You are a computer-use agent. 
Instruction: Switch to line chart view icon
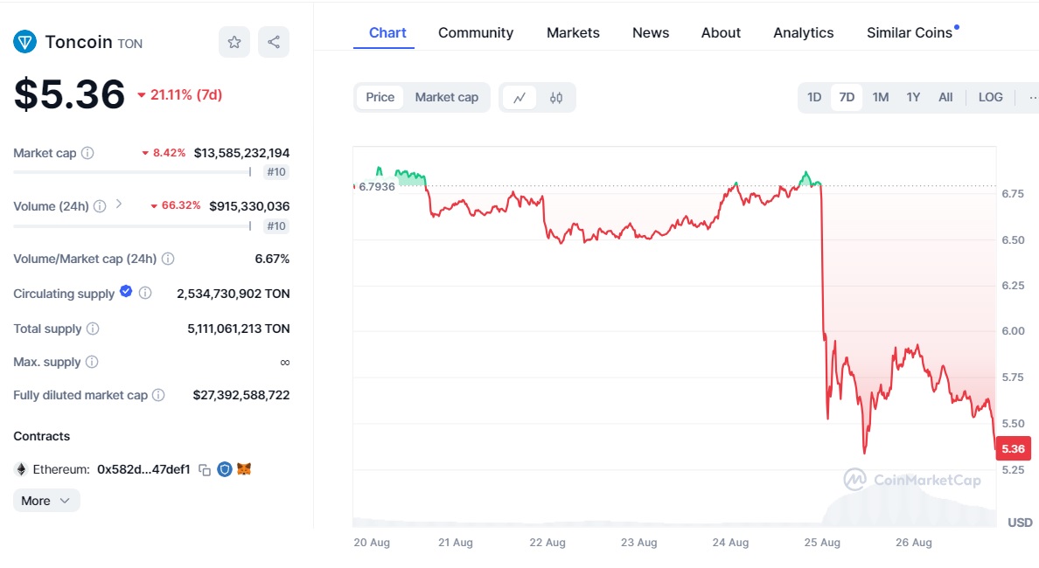point(519,97)
